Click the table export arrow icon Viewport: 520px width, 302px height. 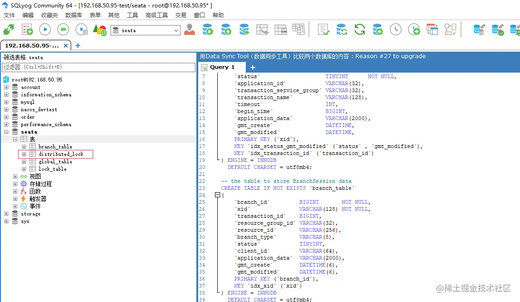click(x=262, y=30)
